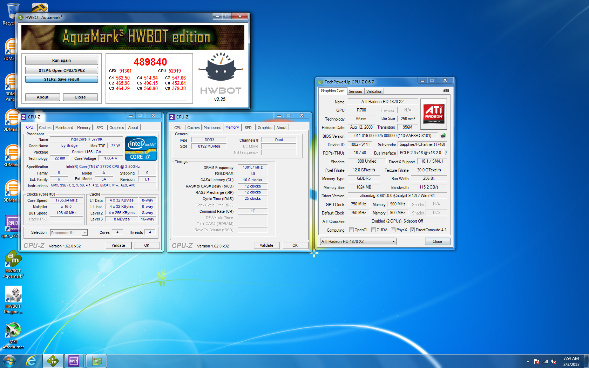Toggle the PhysX checkbox in GPU-Z
Screen dimensions: 589x368
coord(393,230)
